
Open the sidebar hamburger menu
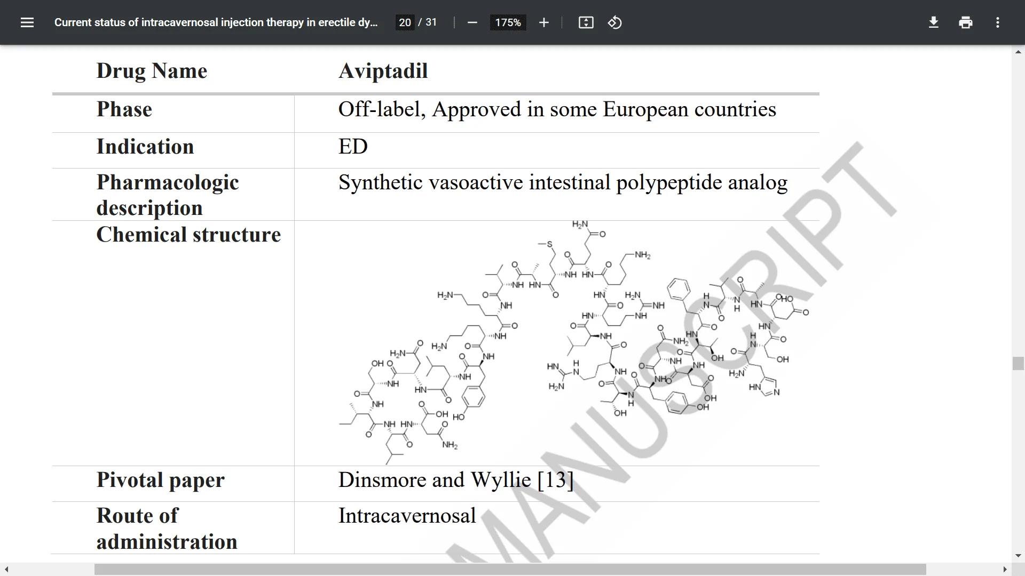[x=27, y=22]
